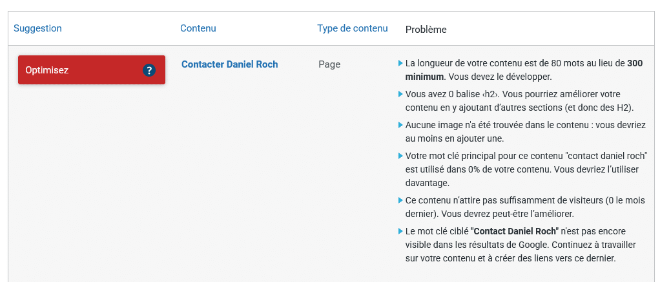
Task: Sort by the Suggestion column header
Action: (x=37, y=28)
